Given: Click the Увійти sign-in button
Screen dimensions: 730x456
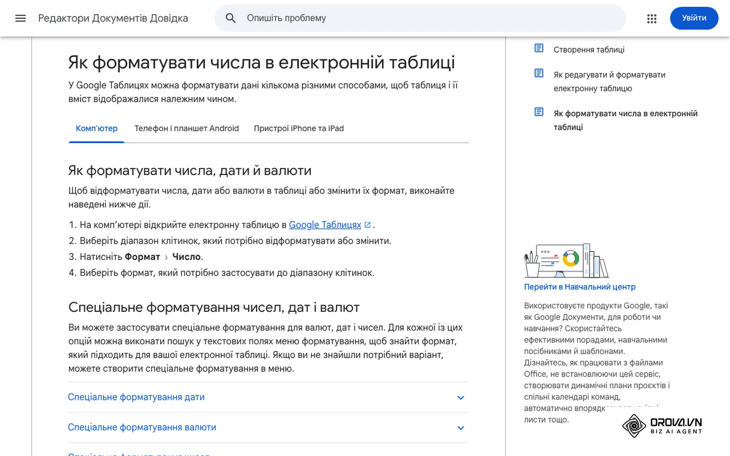Looking at the screenshot, I should pyautogui.click(x=694, y=18).
